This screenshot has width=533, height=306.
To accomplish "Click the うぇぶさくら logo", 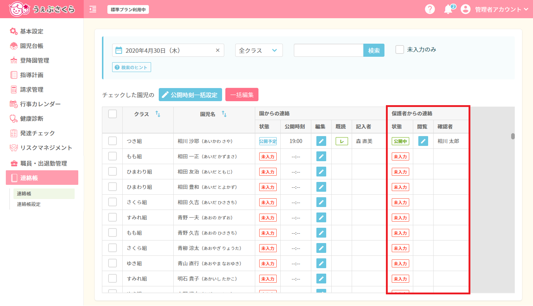I will pos(42,9).
